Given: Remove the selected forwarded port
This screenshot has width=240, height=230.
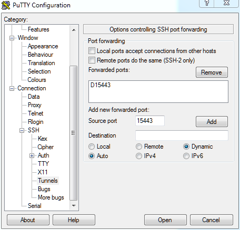Looking at the screenshot, I should 212,72.
